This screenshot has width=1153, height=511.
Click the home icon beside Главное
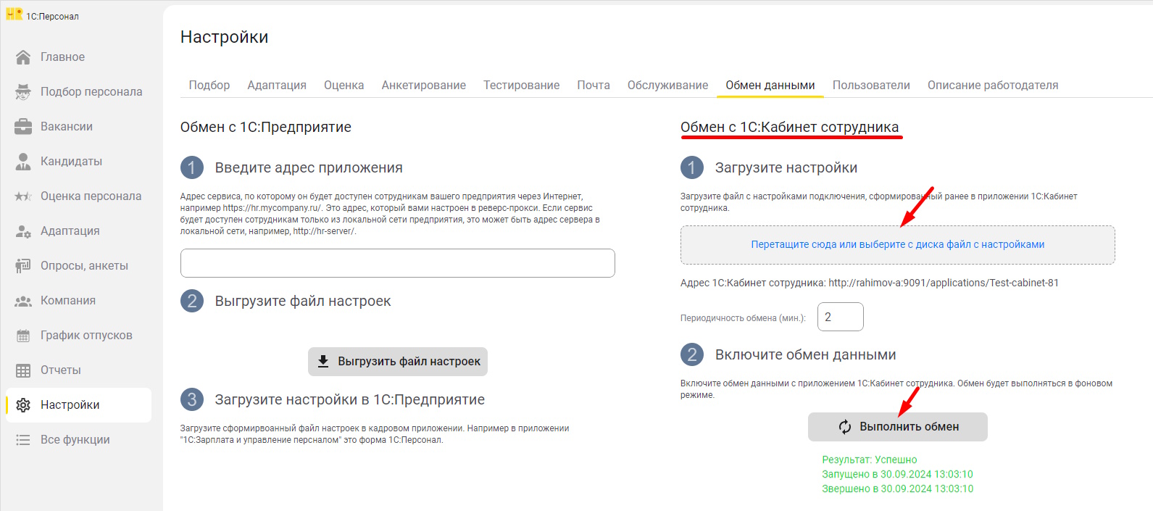(x=23, y=57)
